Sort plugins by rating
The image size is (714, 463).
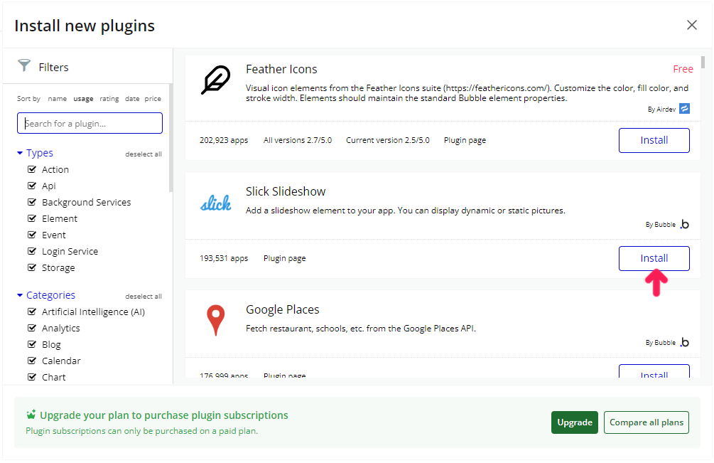109,98
